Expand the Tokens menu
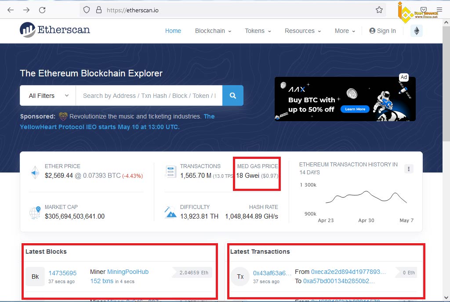The height and width of the screenshot is (302, 450). (258, 31)
